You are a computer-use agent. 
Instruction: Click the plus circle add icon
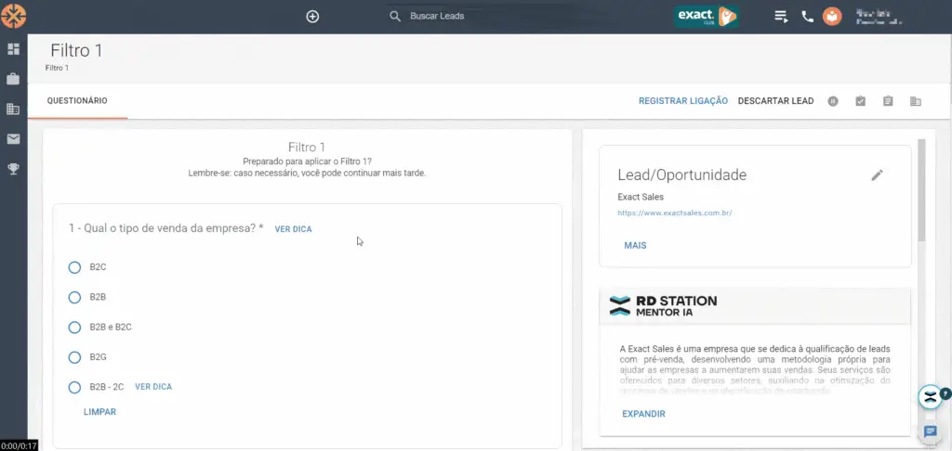point(312,16)
